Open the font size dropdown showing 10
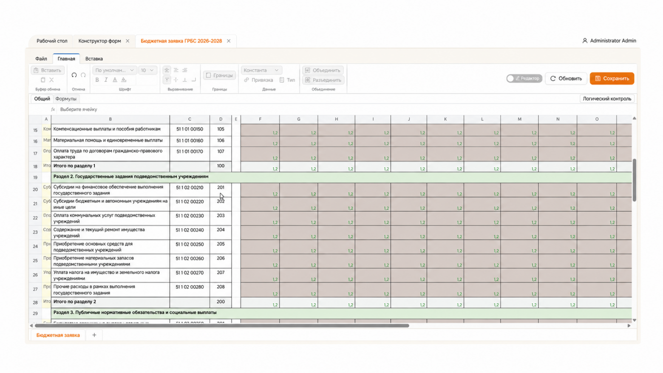This screenshot has height=373, width=663. click(x=147, y=70)
